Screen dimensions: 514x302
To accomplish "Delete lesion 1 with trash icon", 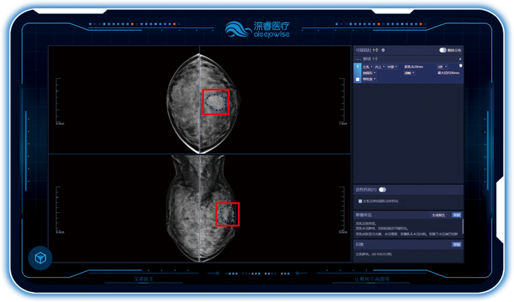I will click(460, 66).
